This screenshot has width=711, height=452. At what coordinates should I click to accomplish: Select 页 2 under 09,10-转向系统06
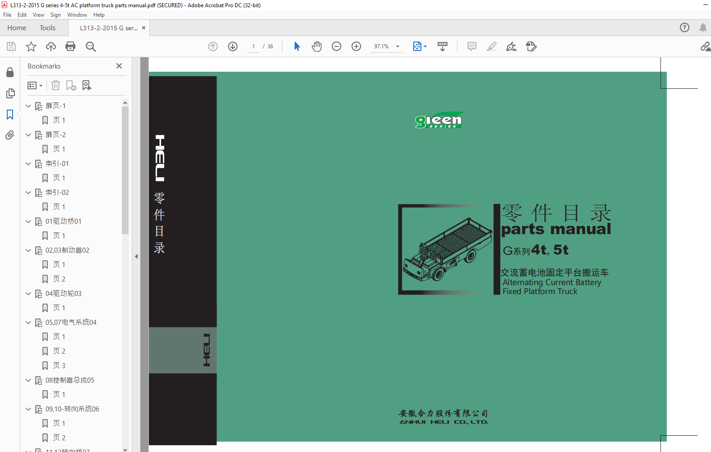59,438
